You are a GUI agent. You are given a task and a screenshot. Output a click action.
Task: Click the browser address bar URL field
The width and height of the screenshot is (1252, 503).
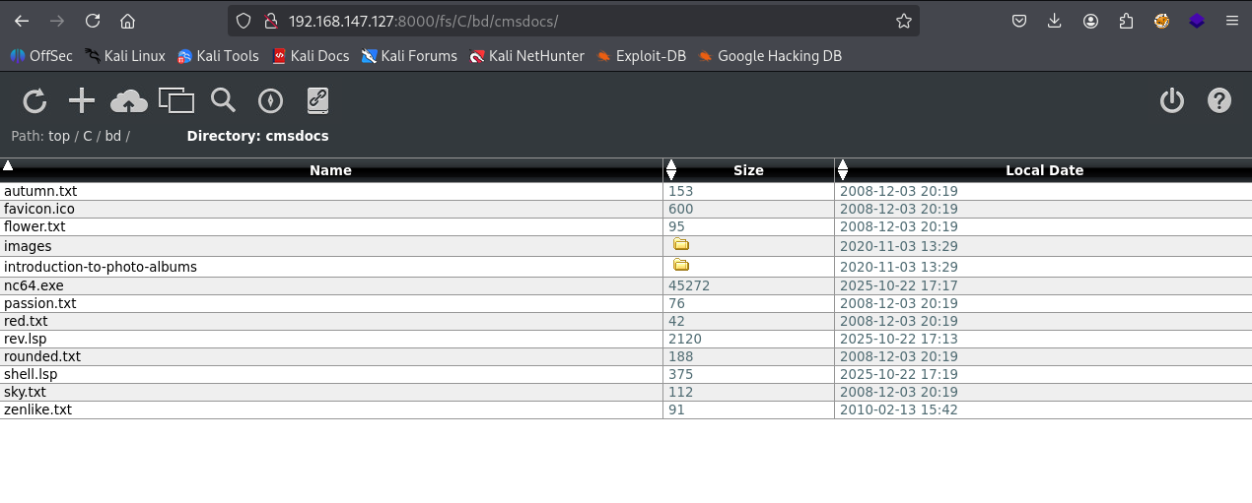[x=572, y=21]
